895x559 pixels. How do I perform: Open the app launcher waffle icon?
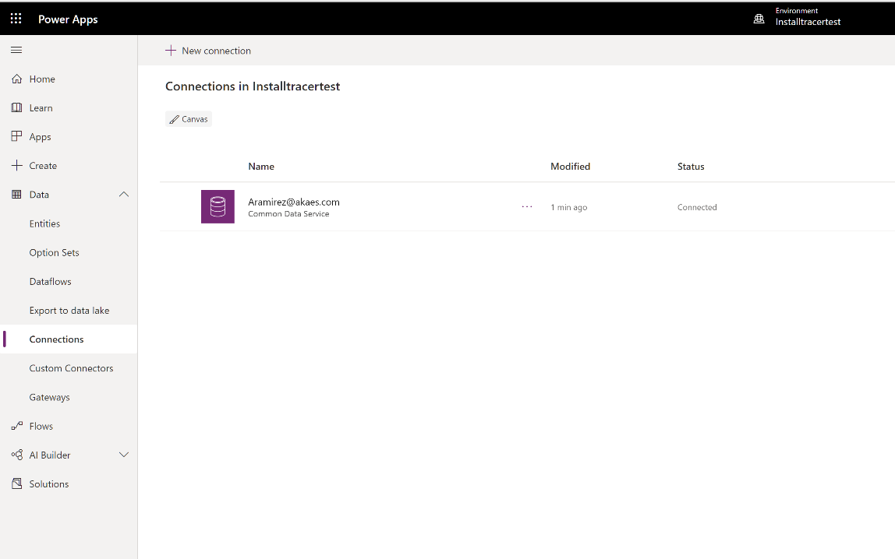tap(16, 19)
